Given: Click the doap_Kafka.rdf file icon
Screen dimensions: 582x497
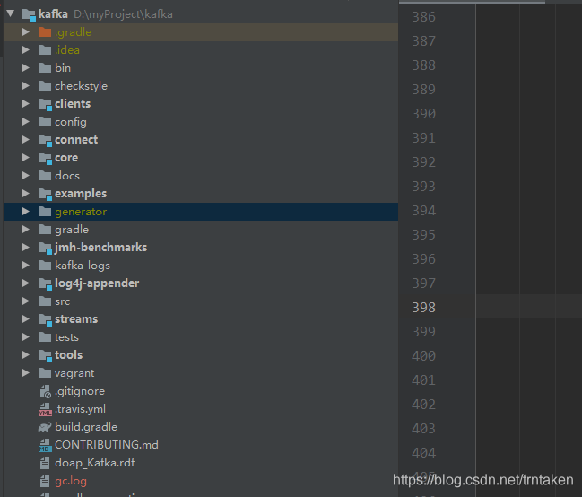Looking at the screenshot, I should pyautogui.click(x=45, y=463).
